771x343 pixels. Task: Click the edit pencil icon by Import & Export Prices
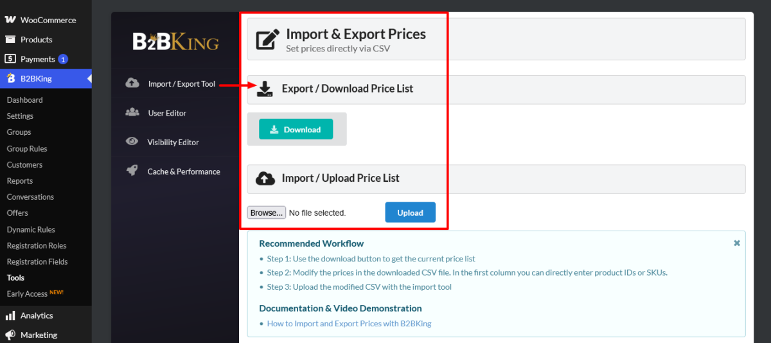(x=268, y=39)
